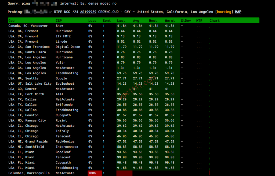Click the Sent column header
275x176 pixels.
(107, 21)
